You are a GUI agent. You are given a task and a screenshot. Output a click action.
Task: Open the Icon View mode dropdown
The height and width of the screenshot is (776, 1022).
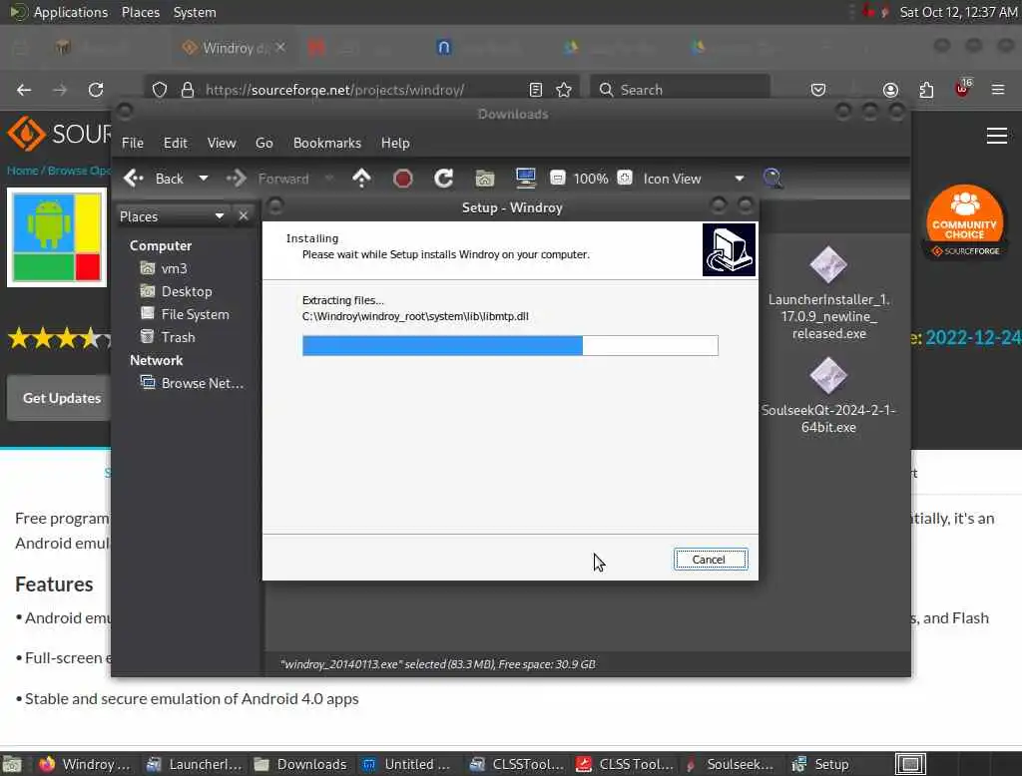click(693, 179)
